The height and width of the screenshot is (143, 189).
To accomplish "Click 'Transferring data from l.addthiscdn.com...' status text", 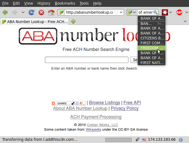I will [40, 139].
